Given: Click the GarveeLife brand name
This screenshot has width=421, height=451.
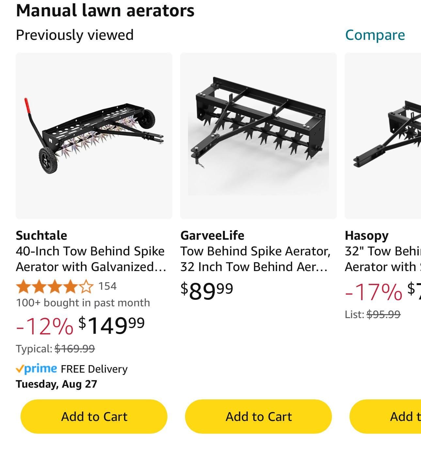Looking at the screenshot, I should 212,235.
